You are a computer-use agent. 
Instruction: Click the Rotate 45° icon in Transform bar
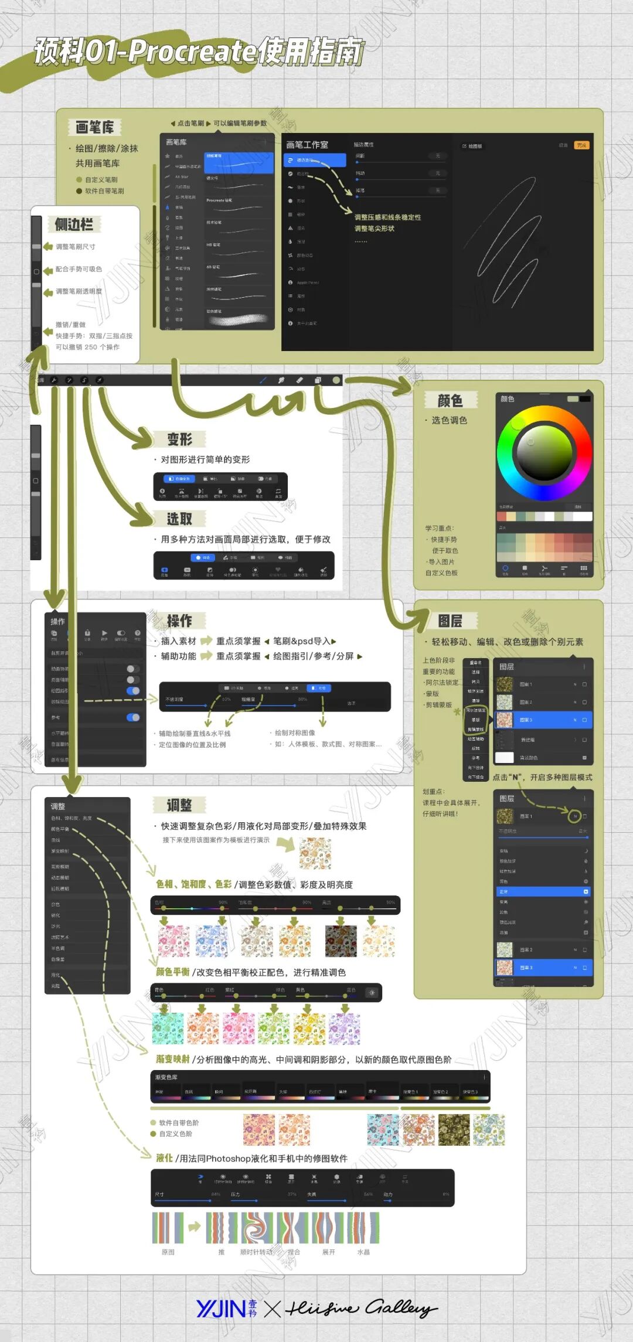pyautogui.click(x=220, y=491)
